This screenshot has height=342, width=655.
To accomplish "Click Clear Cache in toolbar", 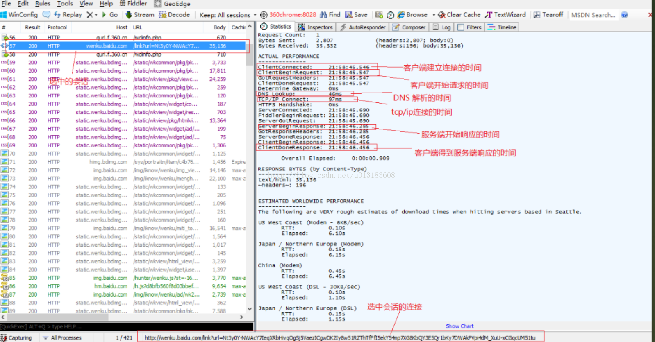I will (459, 15).
